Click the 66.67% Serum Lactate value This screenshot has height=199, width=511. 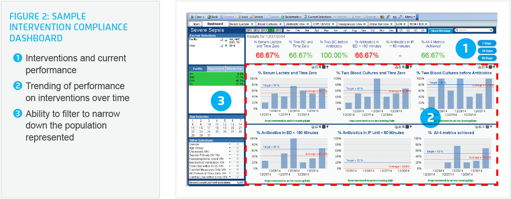point(267,55)
